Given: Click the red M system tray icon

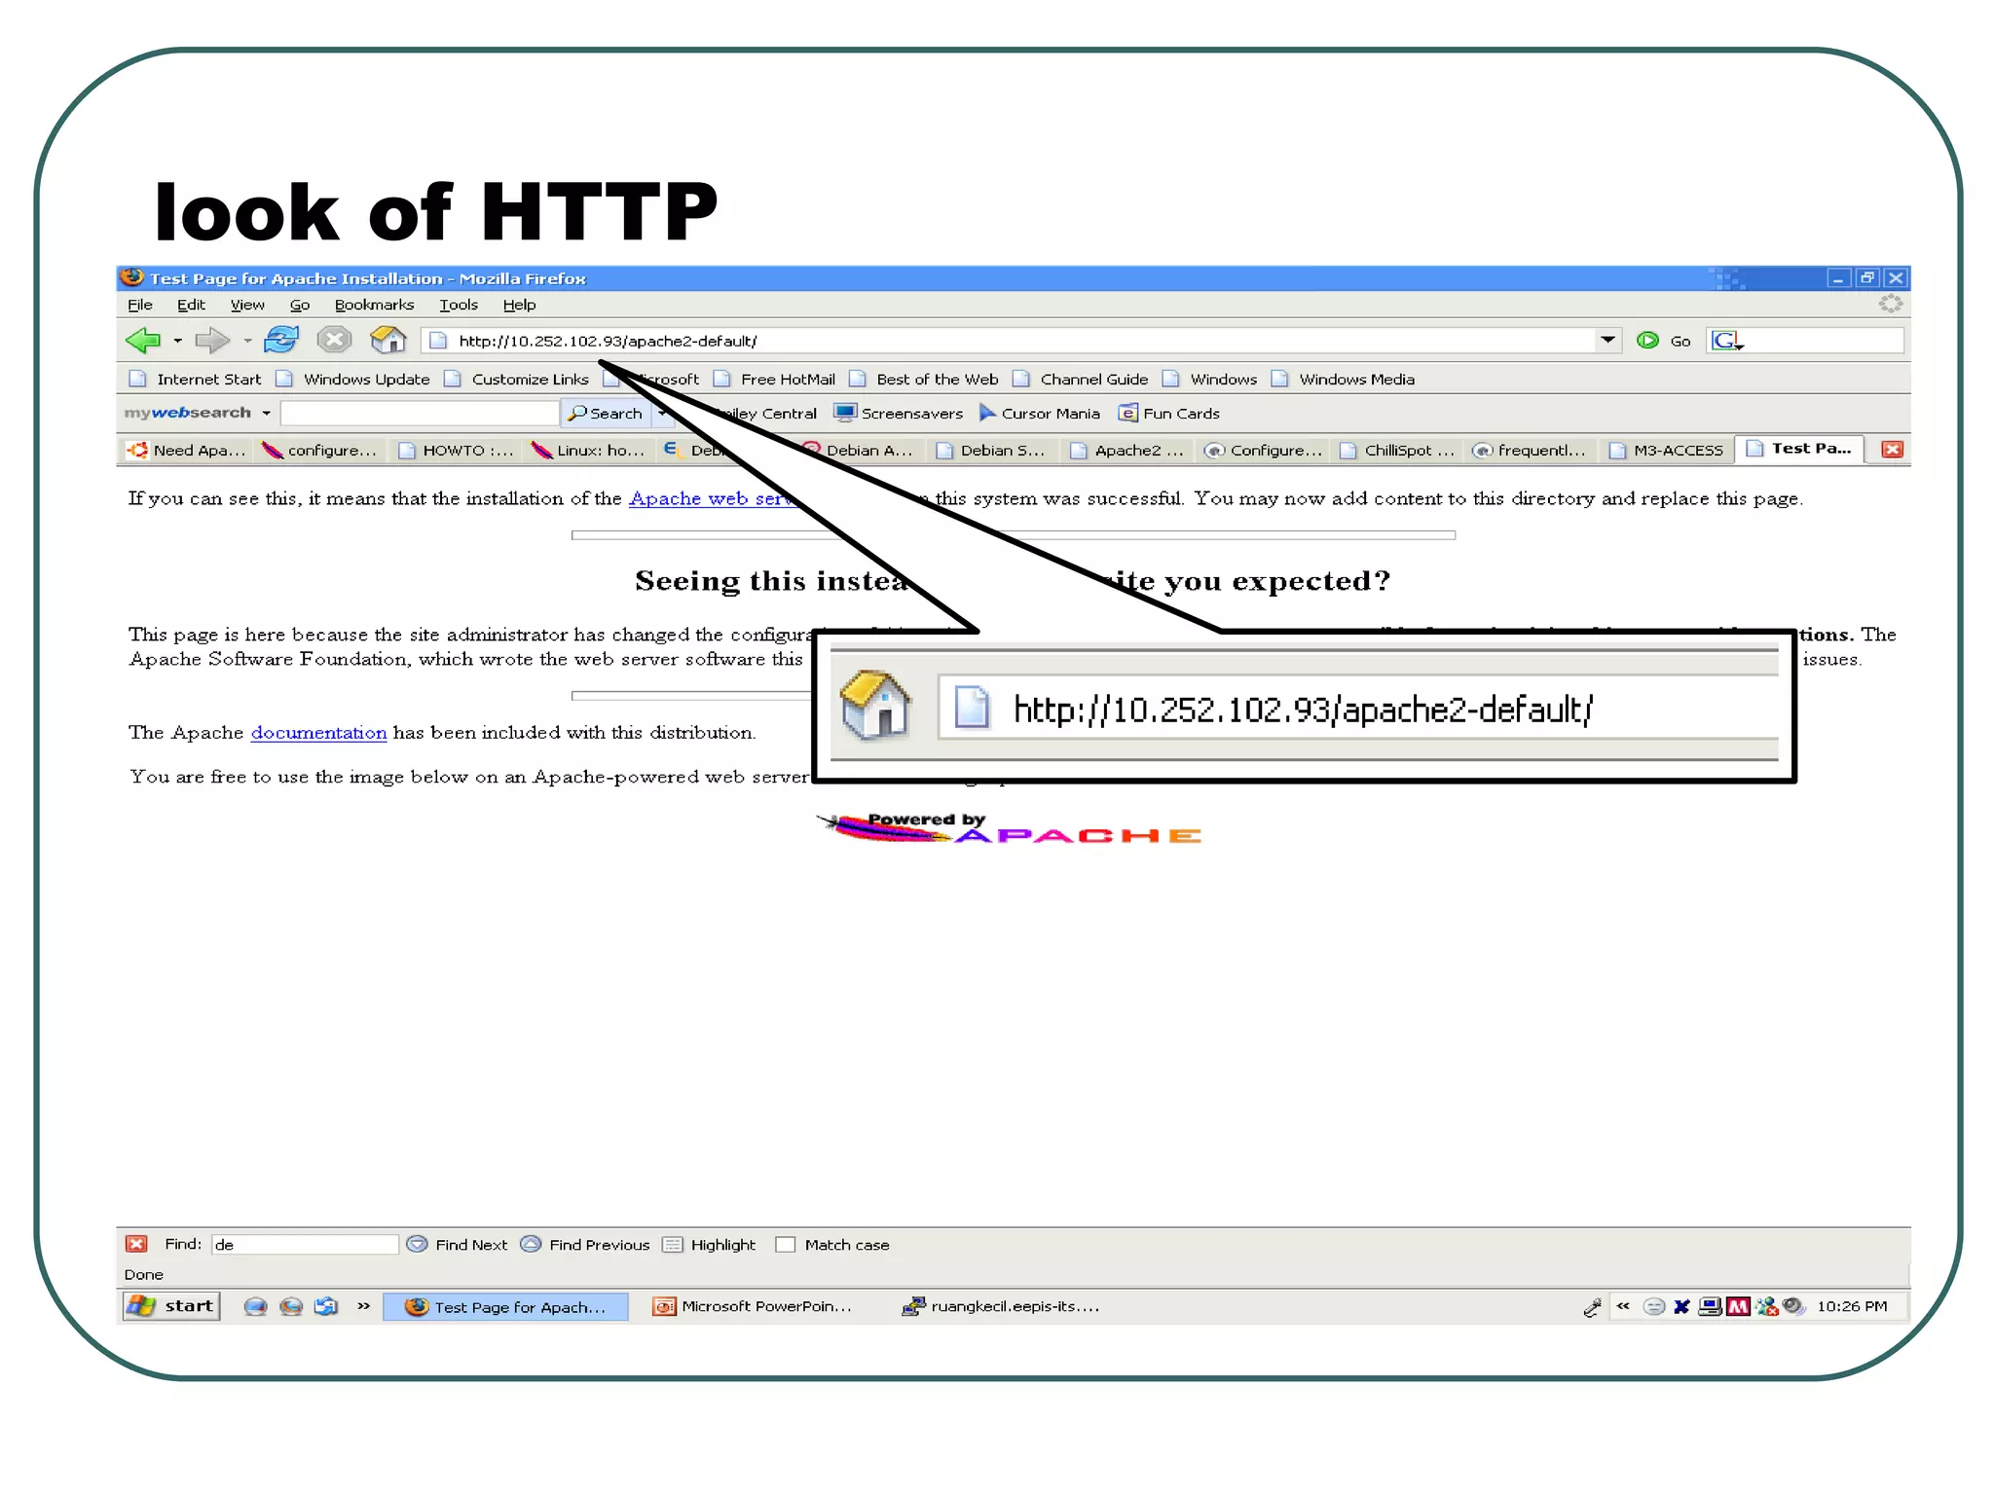Looking at the screenshot, I should click(x=1737, y=1307).
